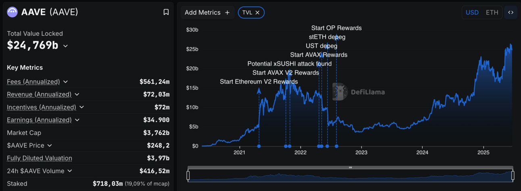Click the $24,769b TVL value
521x191 pixels.
tap(33, 45)
